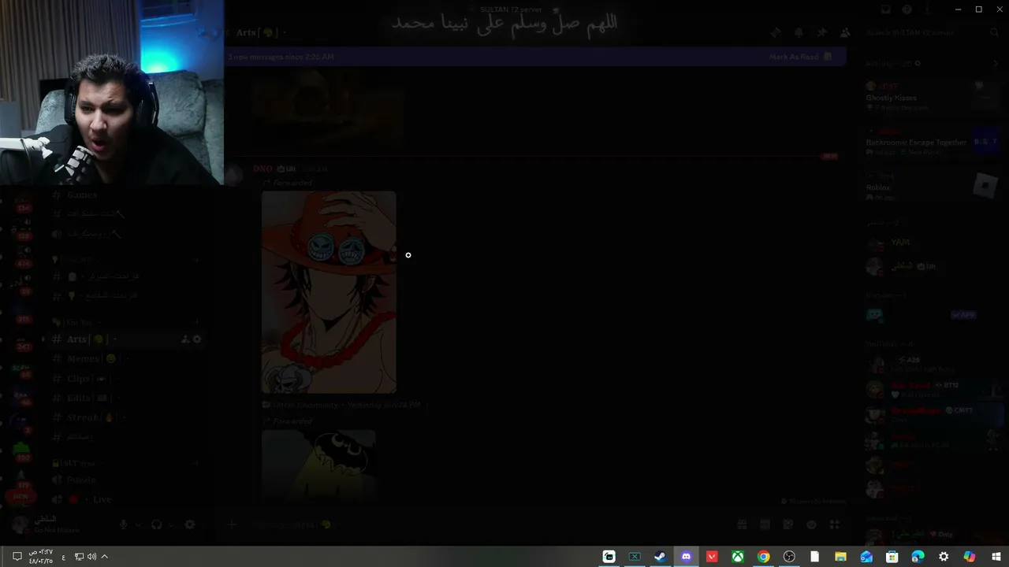Switch to the Edits channel
Screen dimensions: 1009x567
pyautogui.click(x=126, y=398)
